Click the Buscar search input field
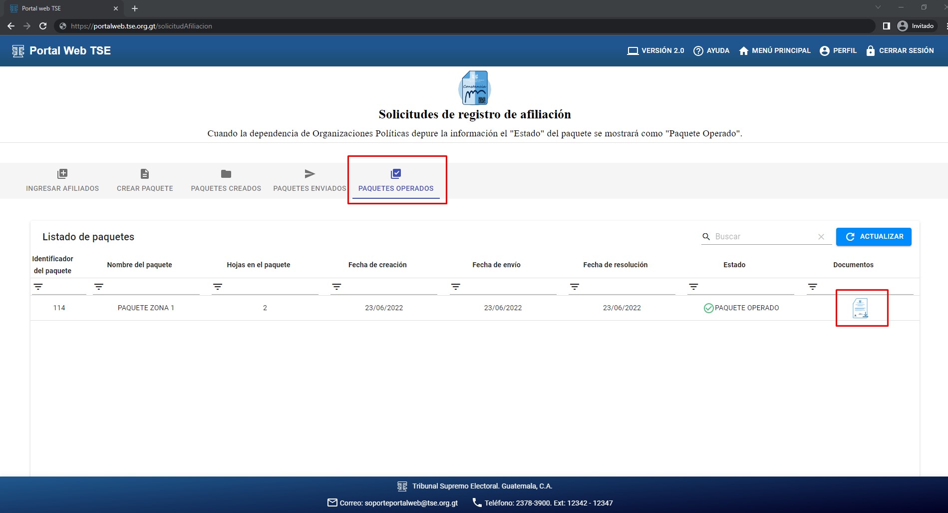 point(763,237)
